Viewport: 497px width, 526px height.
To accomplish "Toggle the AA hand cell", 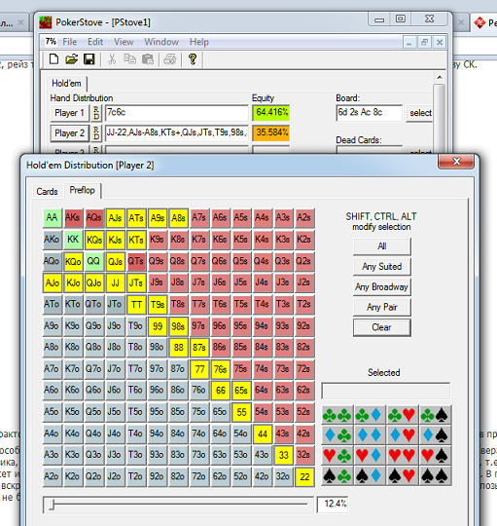I will click(x=52, y=218).
